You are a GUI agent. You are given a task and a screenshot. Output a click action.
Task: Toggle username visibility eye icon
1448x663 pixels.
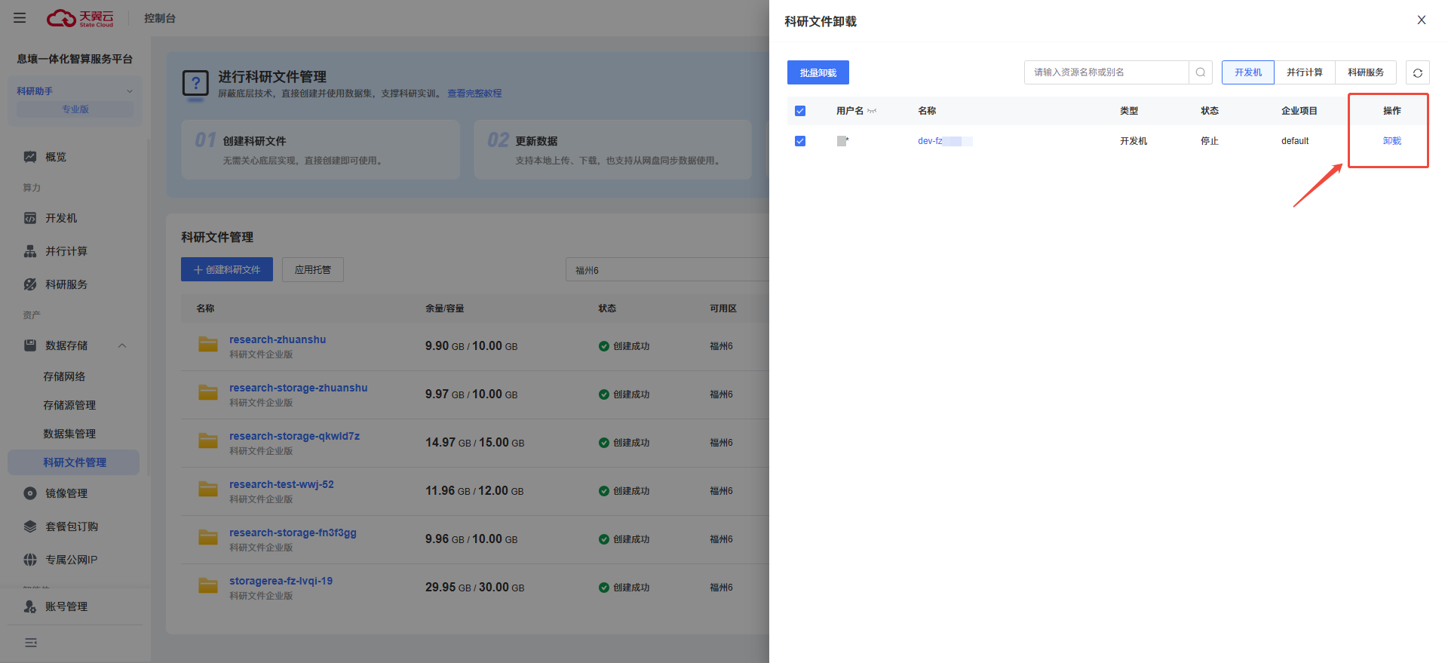click(872, 111)
